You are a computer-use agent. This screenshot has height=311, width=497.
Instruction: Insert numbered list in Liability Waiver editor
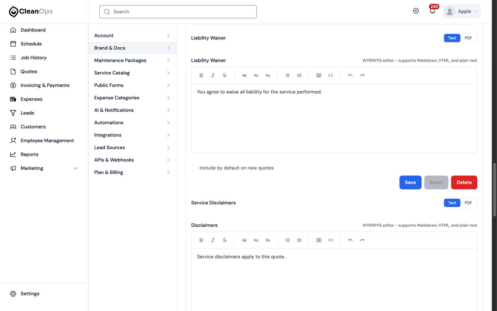[x=299, y=75]
